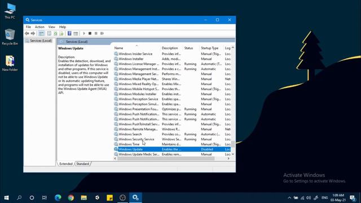Image resolution: width=361 pixels, height=203 pixels.
Task: Select Windows Perception Service row
Action: click(x=172, y=99)
